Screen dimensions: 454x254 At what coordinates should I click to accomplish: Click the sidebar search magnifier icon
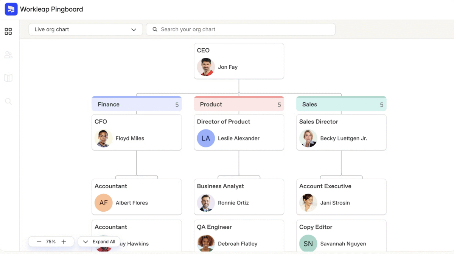8,101
